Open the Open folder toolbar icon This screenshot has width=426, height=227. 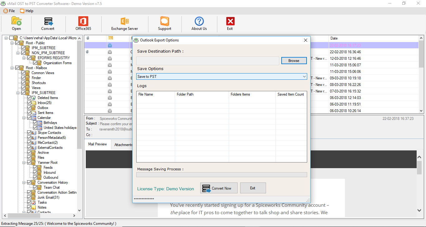pyautogui.click(x=17, y=21)
